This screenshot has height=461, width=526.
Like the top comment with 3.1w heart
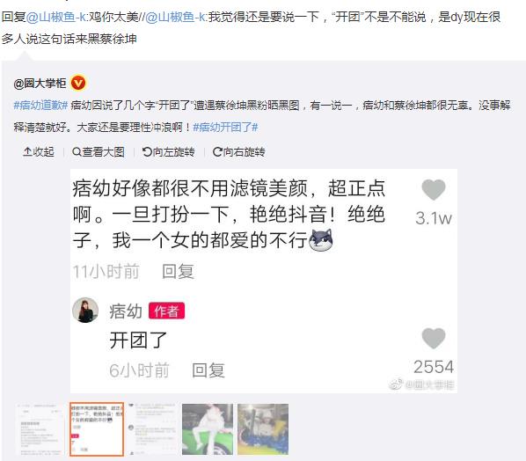433,189
